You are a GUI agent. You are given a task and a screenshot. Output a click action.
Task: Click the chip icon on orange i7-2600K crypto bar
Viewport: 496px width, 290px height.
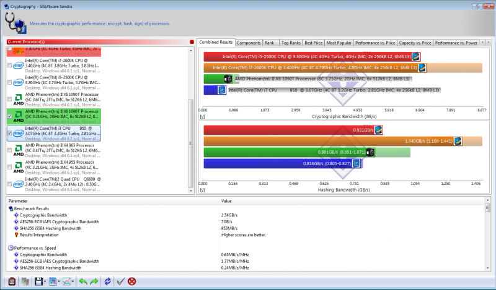coord(422,68)
